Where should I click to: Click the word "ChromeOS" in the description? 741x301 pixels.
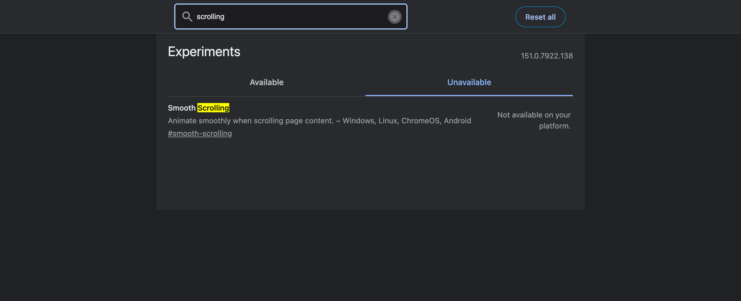point(420,121)
